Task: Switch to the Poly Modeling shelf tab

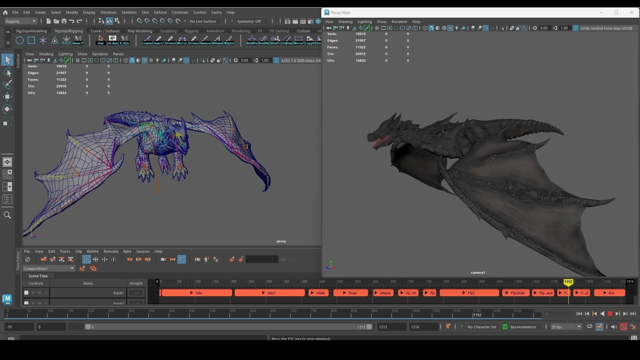Action: tap(140, 31)
